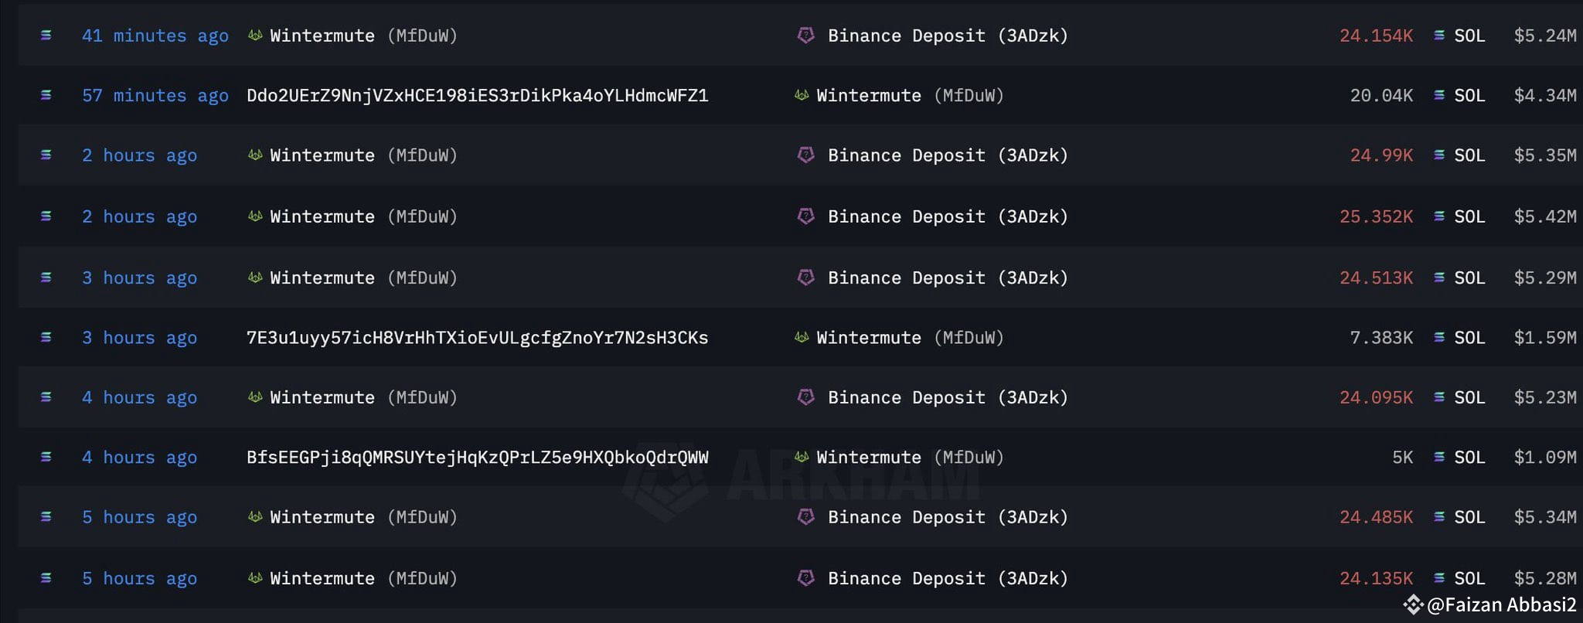Select the BfsEEGPji8 transaction hash

477,457
